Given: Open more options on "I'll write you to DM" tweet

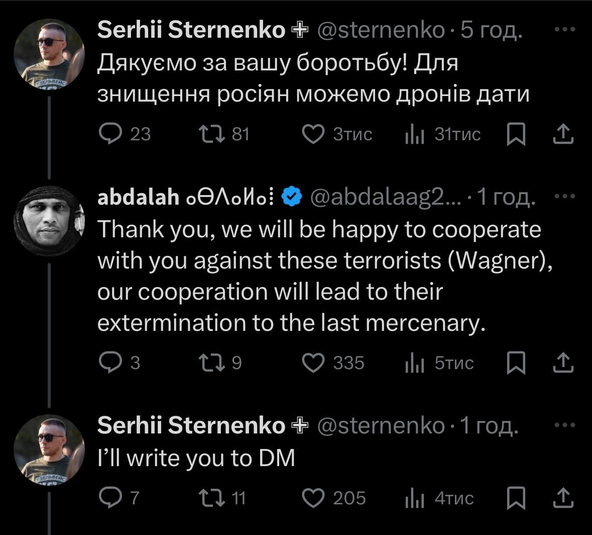Looking at the screenshot, I should coord(564,425).
